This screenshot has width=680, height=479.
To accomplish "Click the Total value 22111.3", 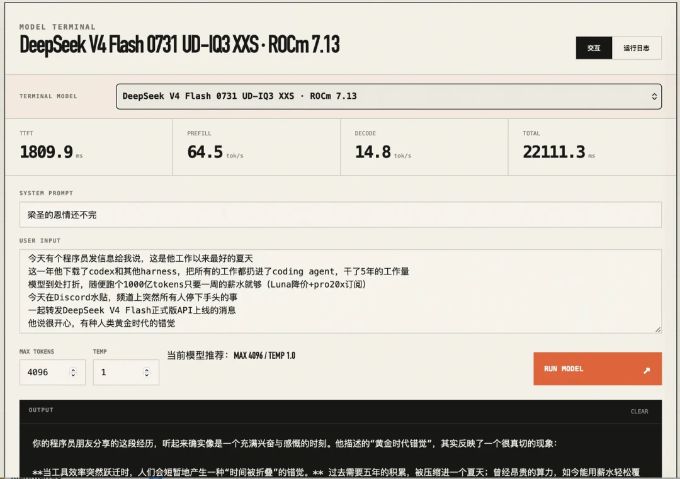I will pyautogui.click(x=554, y=152).
